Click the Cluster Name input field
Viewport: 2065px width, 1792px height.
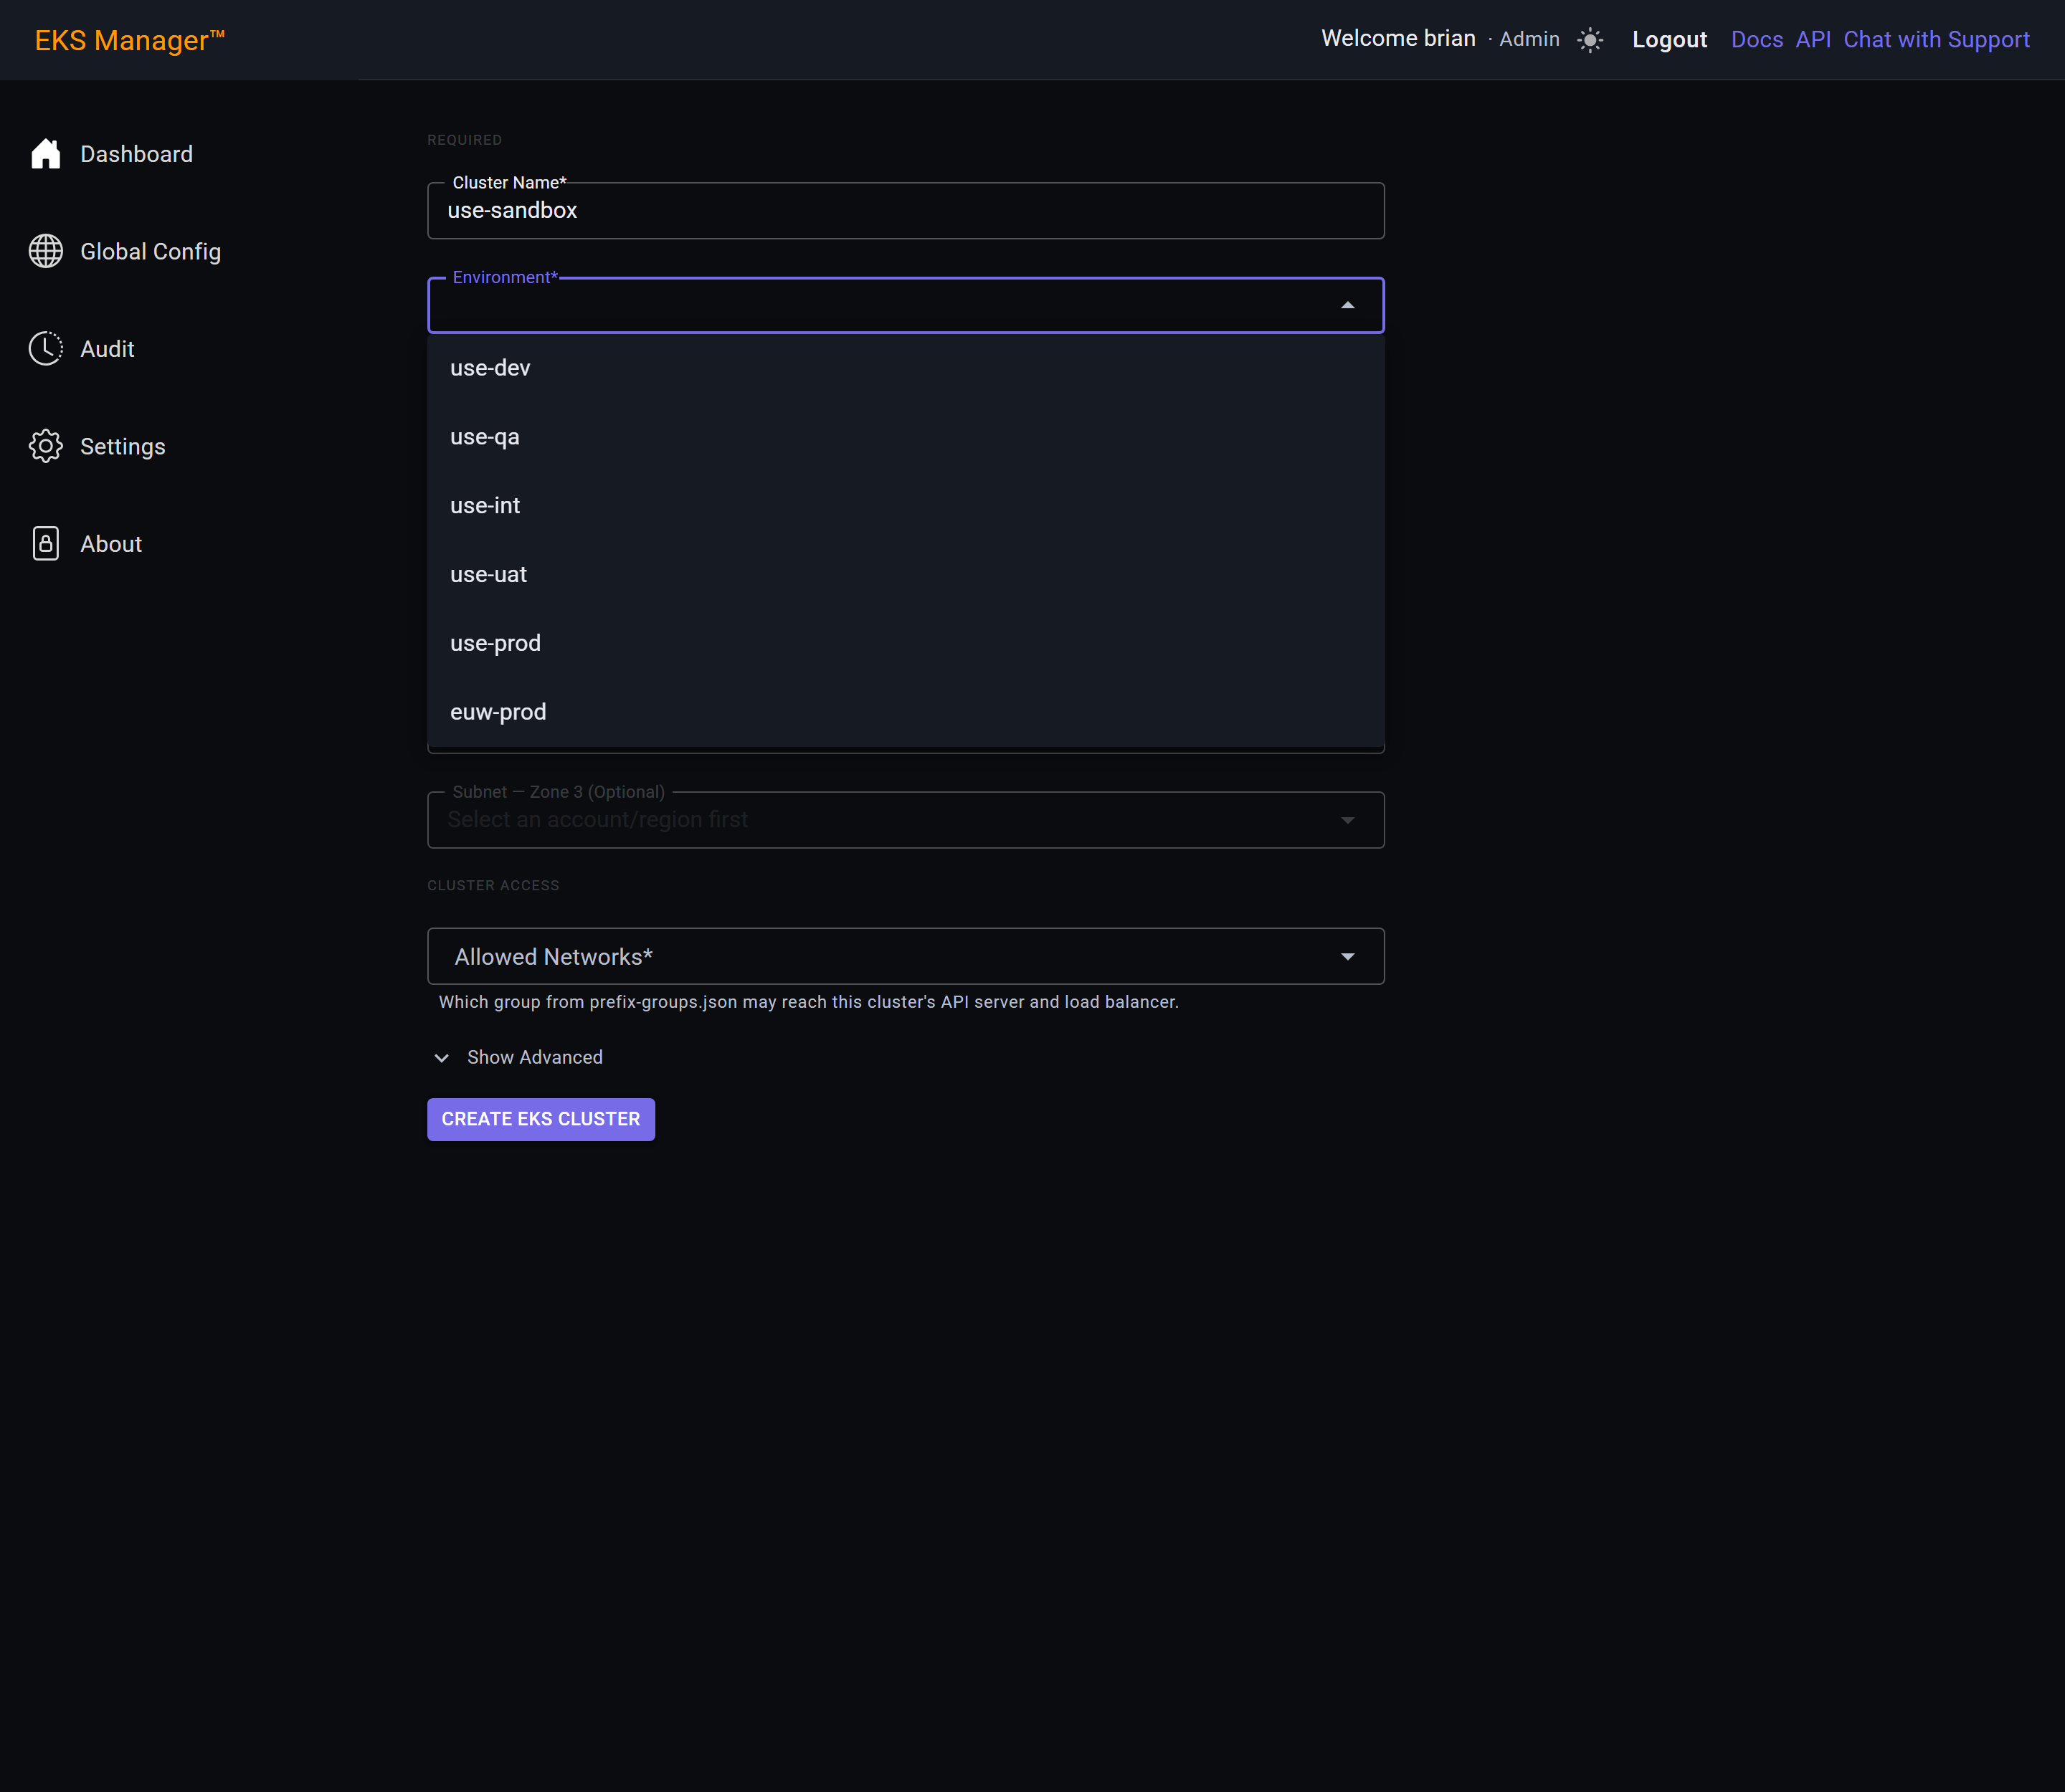906,211
